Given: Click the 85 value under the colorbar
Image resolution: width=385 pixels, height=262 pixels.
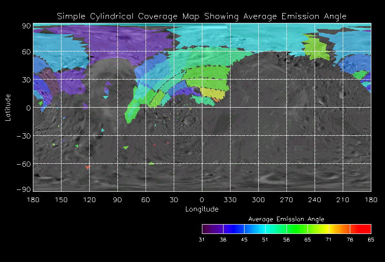Looking at the screenshot, I should click(x=370, y=240).
